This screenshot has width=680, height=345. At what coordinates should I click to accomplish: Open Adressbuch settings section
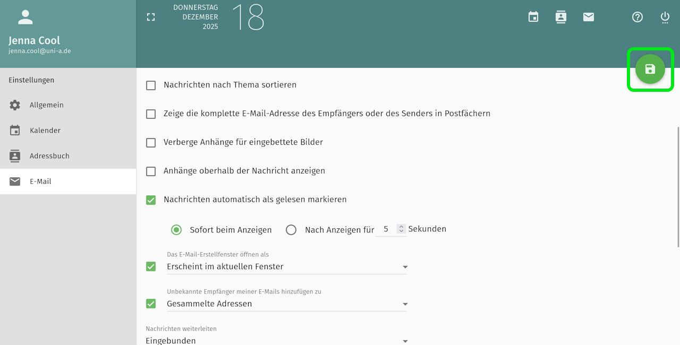coord(49,156)
